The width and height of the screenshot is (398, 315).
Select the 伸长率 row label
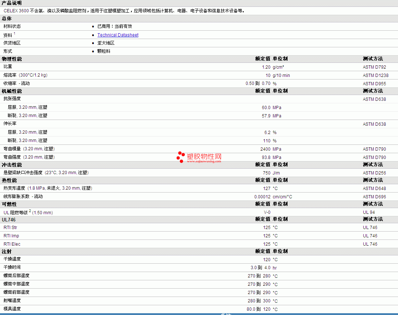coord(10,124)
